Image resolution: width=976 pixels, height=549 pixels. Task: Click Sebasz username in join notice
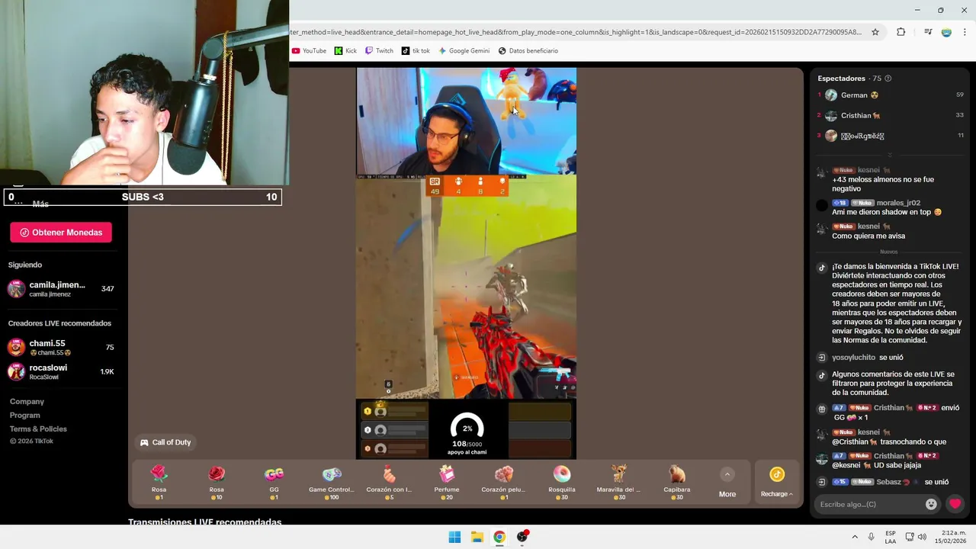(x=889, y=482)
